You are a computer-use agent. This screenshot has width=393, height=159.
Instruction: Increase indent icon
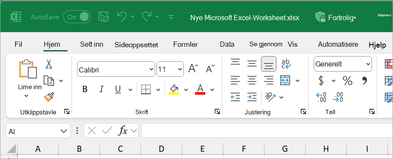(252, 97)
